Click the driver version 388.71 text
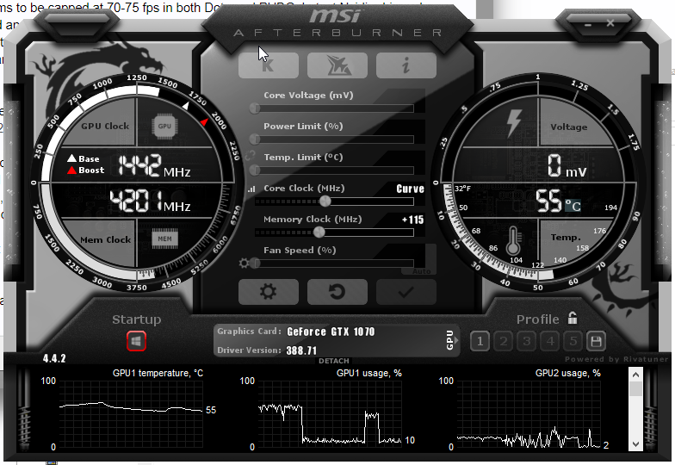The width and height of the screenshot is (675, 465). pyautogui.click(x=301, y=350)
